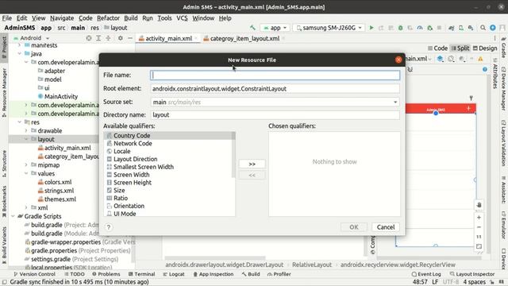The image size is (508, 286).
Task: Click select opened file target icon
Action: point(89,38)
